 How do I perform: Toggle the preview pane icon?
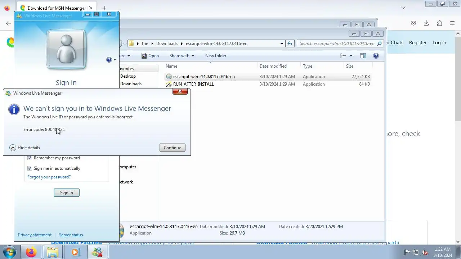click(363, 56)
